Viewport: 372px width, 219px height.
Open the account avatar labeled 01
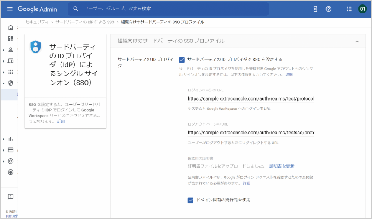362,9
